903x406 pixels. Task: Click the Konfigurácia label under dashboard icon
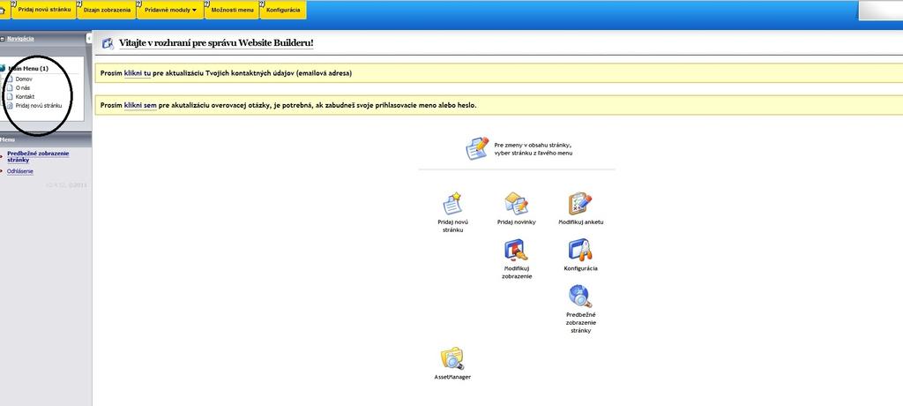(x=580, y=268)
